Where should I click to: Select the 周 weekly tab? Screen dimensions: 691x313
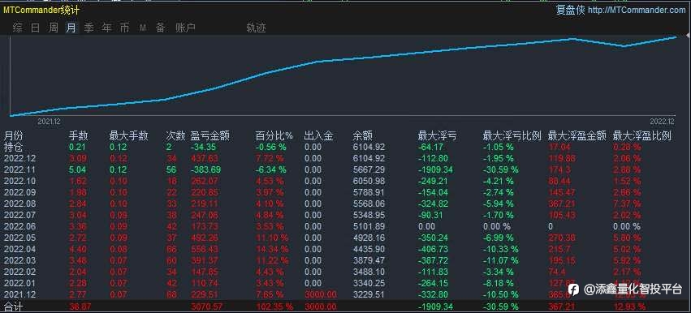54,28
